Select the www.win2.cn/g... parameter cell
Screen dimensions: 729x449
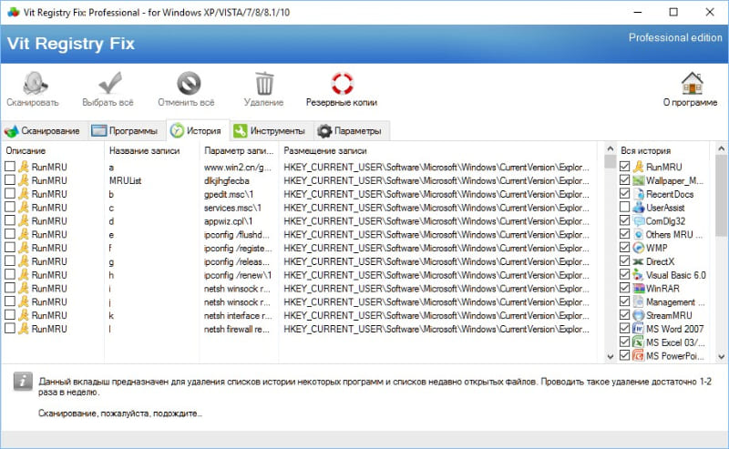coord(237,167)
